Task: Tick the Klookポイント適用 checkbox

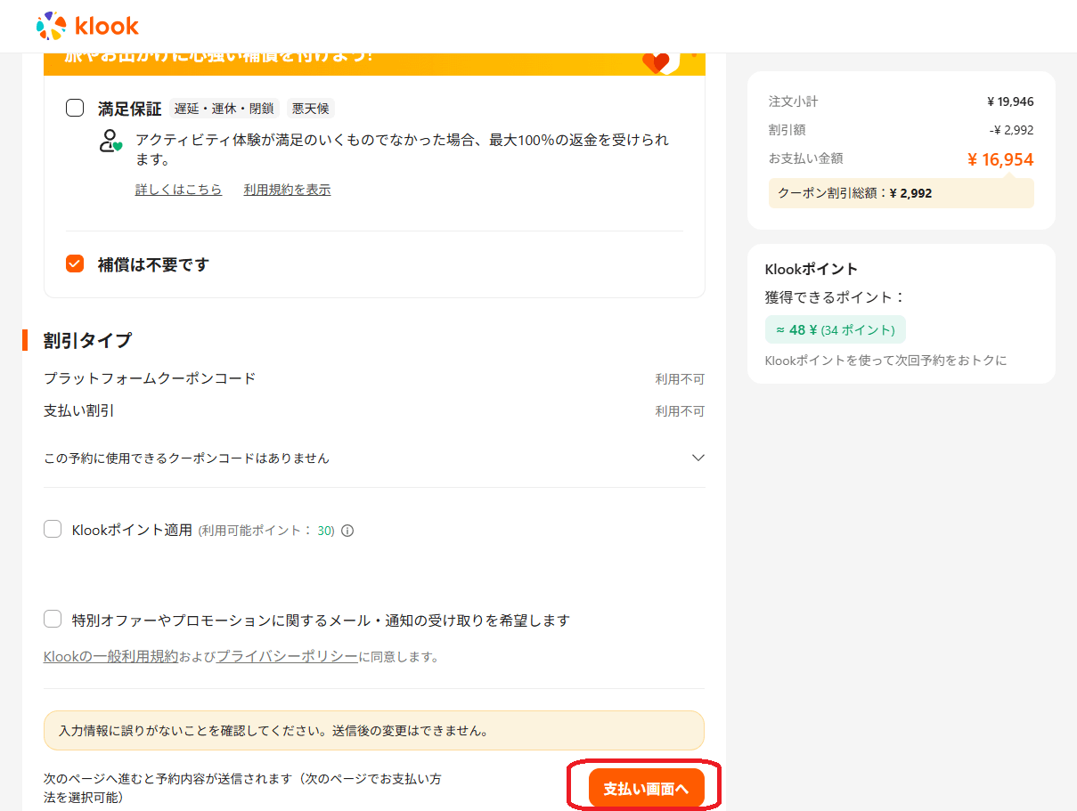Action: pyautogui.click(x=53, y=530)
